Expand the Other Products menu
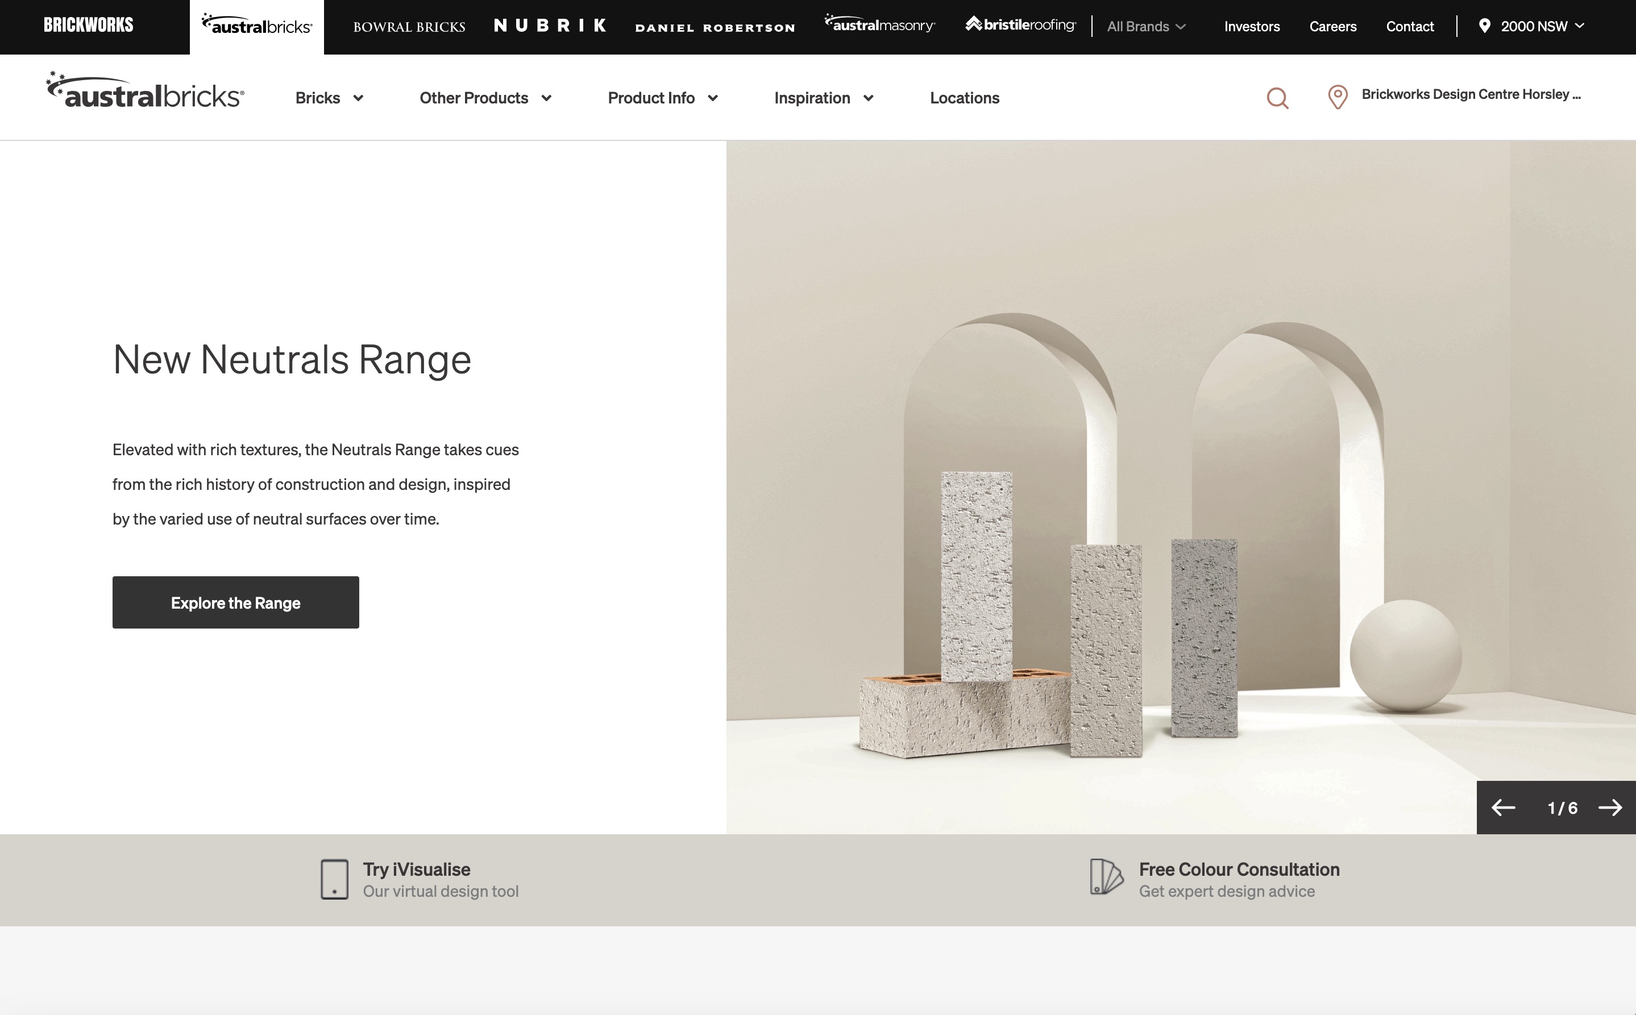1636x1015 pixels. tap(485, 97)
